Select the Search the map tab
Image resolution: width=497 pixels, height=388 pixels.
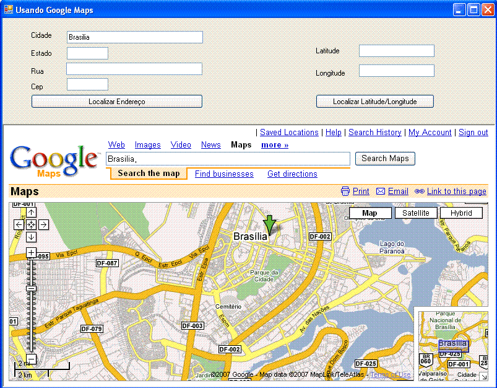point(149,174)
